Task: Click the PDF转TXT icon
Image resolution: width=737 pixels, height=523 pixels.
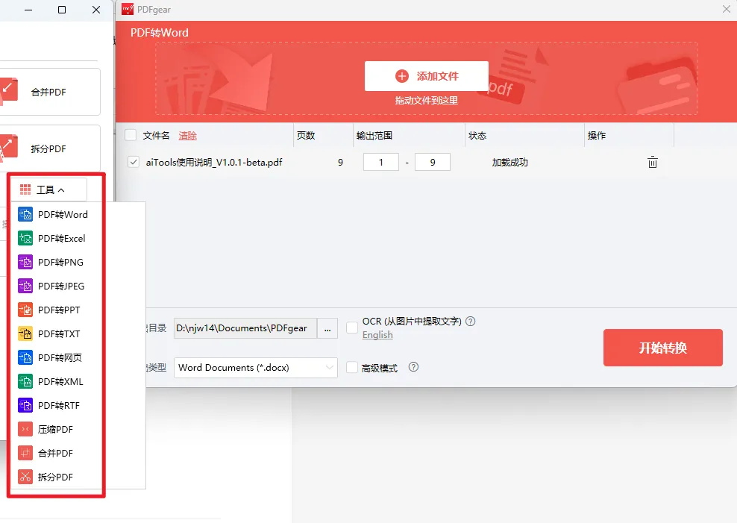Action: point(25,334)
